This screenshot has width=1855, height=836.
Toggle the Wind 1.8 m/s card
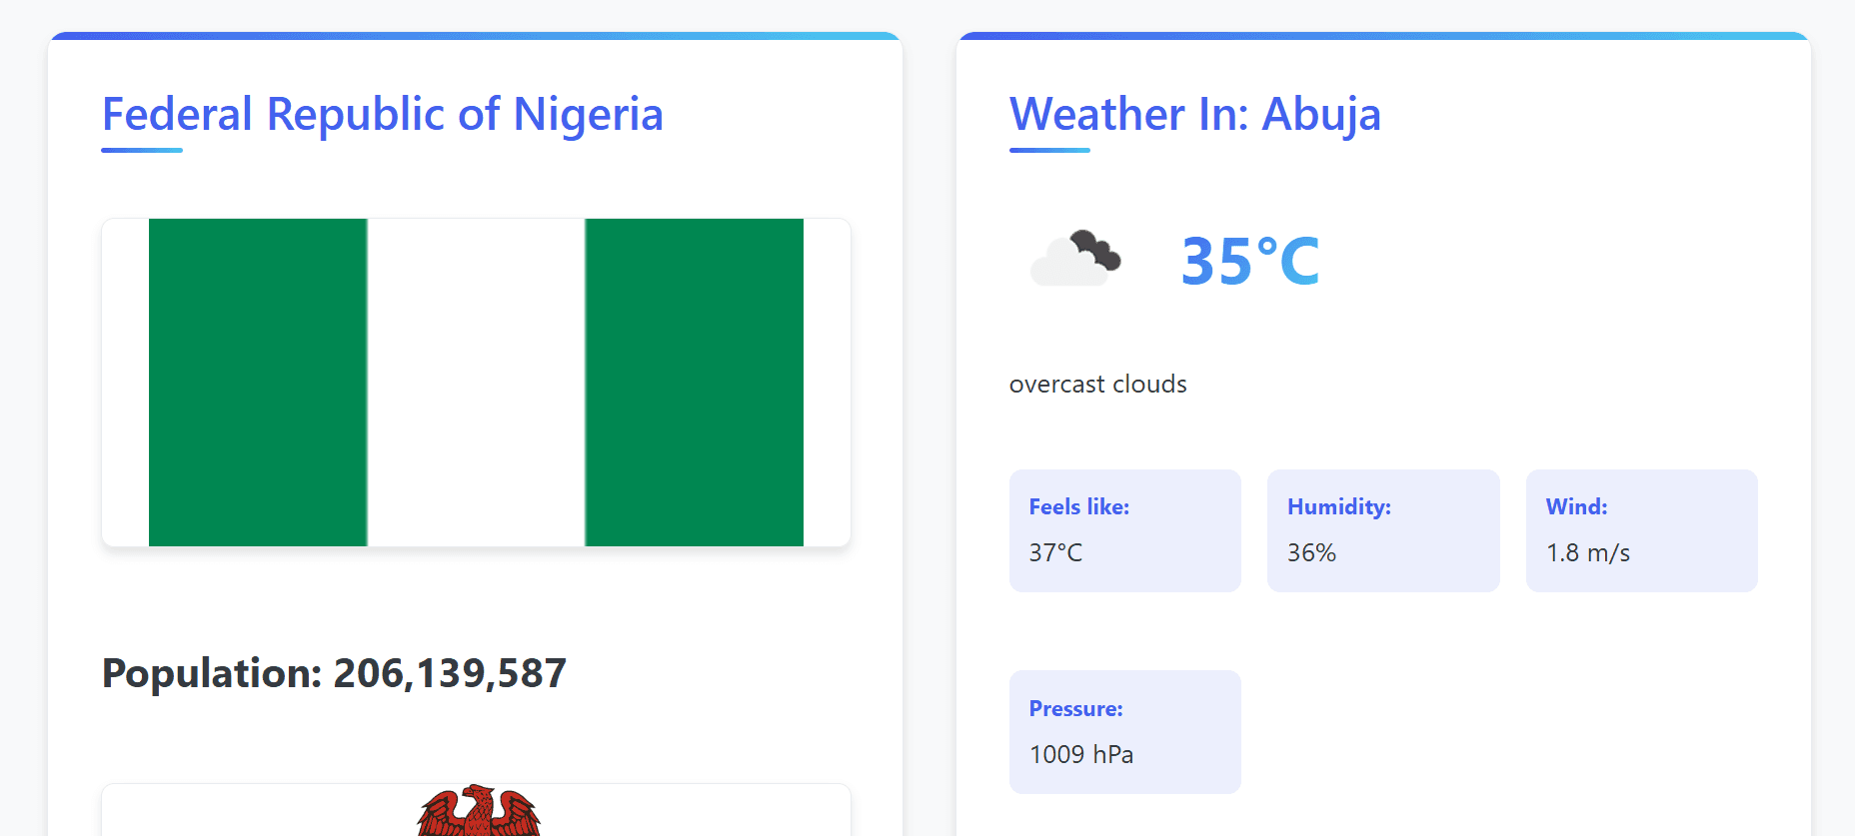click(x=1642, y=530)
